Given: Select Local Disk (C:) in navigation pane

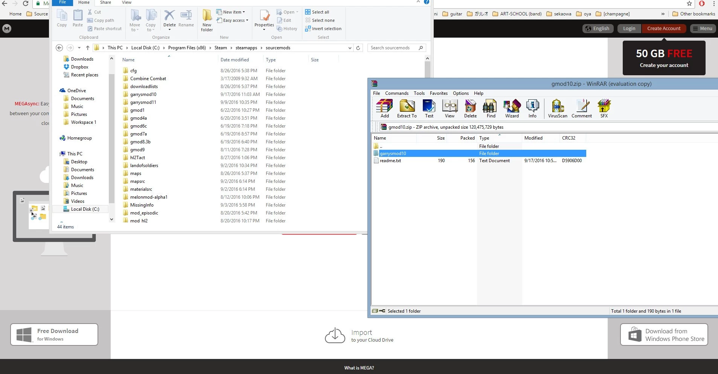Looking at the screenshot, I should point(85,209).
